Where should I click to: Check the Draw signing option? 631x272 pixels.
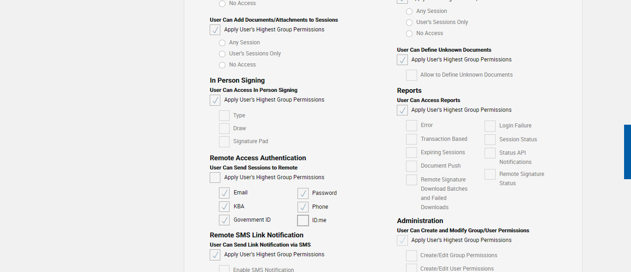tap(224, 128)
